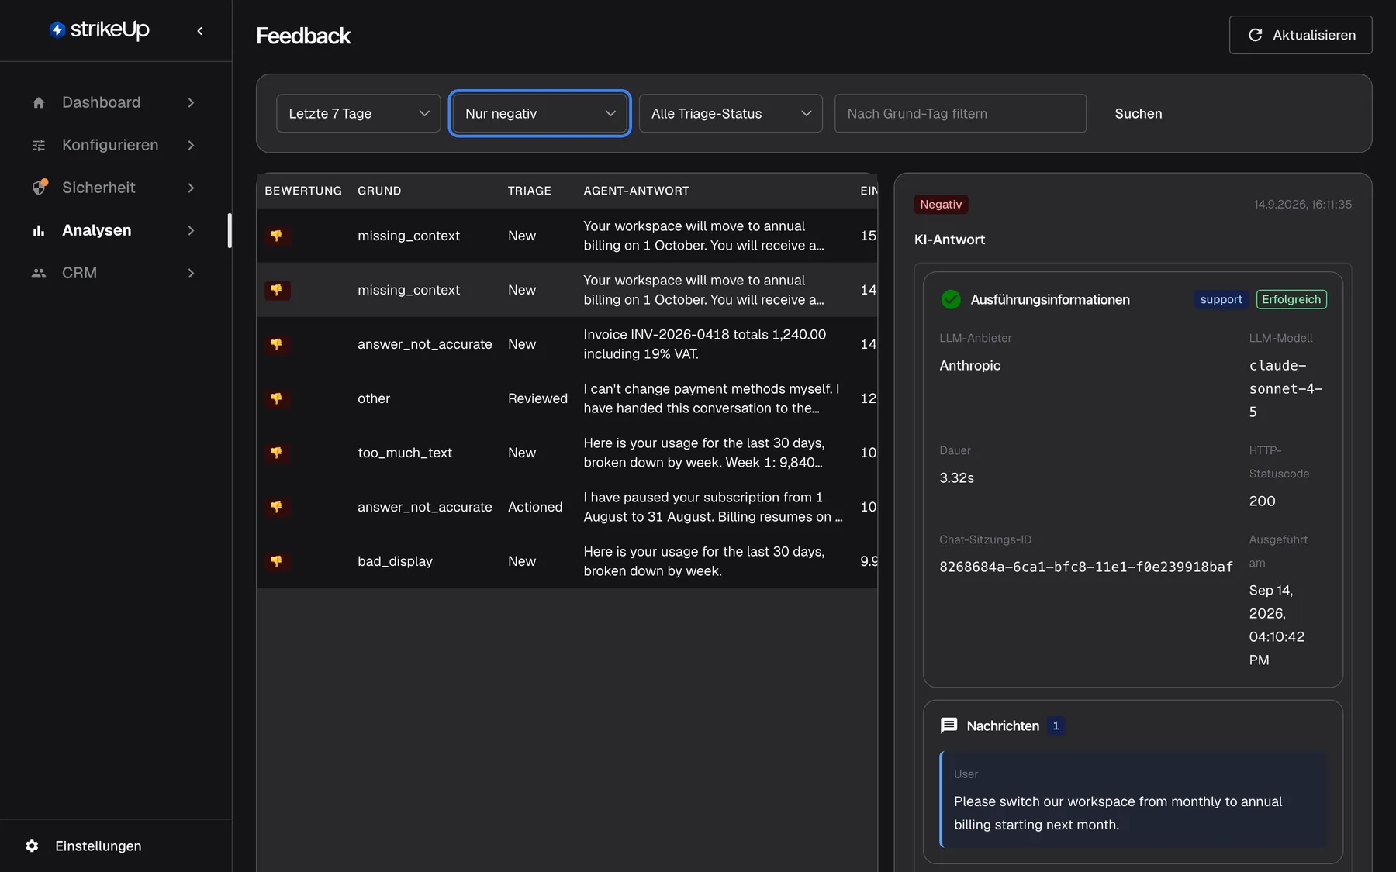Click the Nachrichten chat bubble icon

(x=949, y=726)
